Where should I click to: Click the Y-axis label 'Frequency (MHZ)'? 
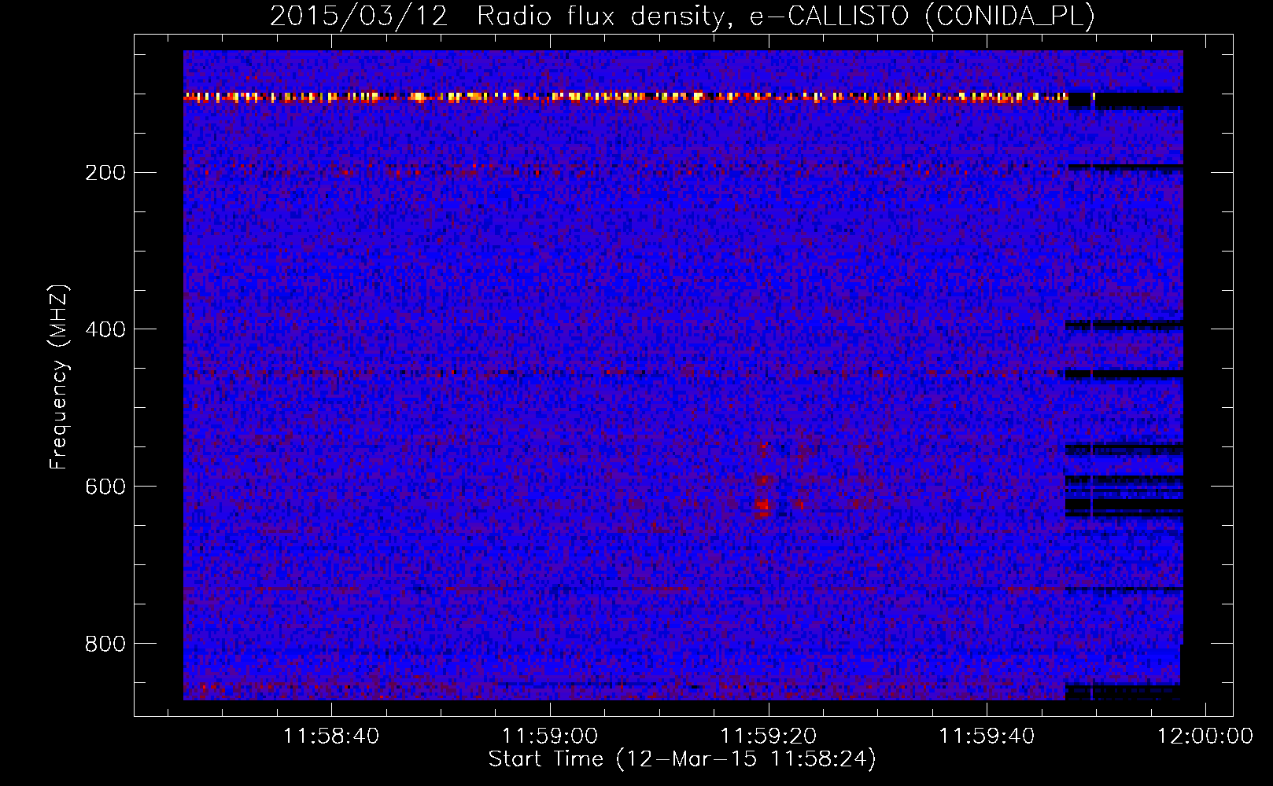59,377
